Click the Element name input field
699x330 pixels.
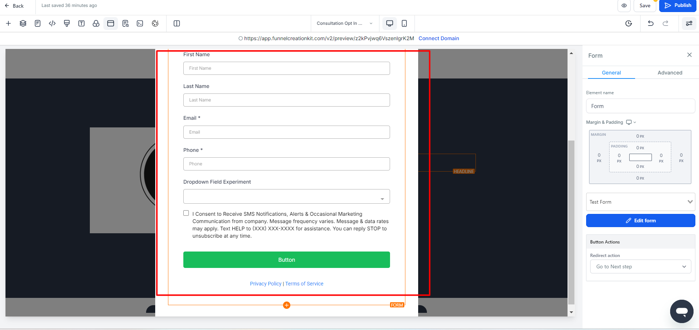(x=641, y=106)
